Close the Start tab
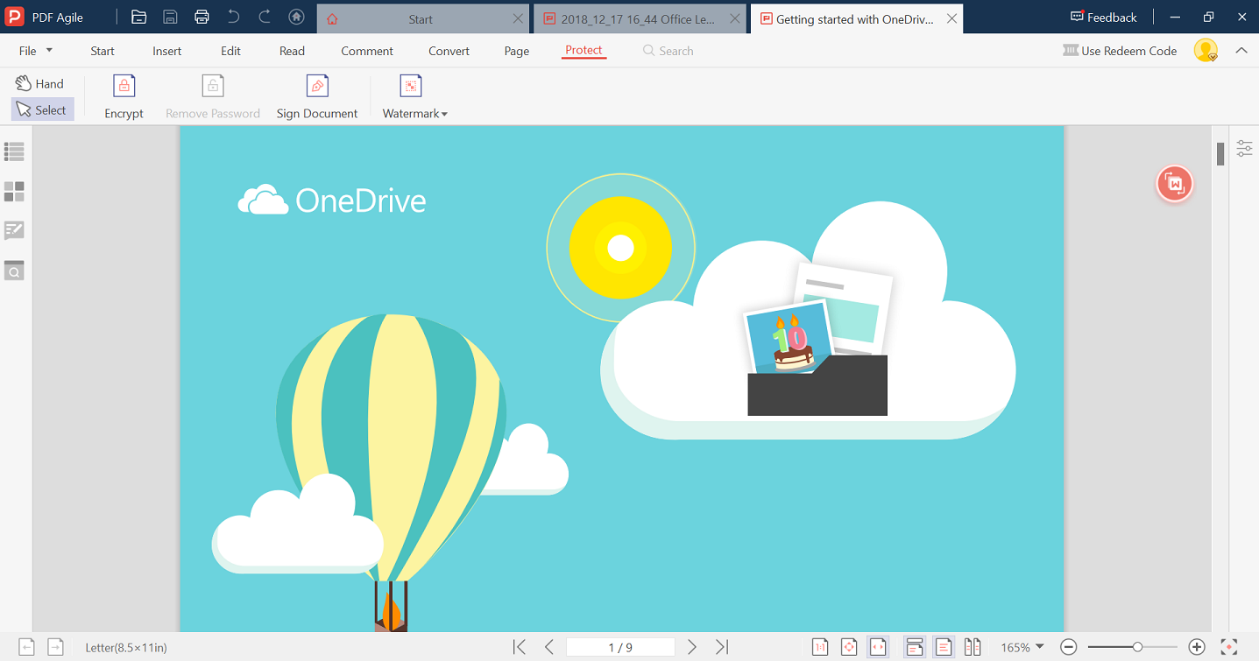This screenshot has width=1259, height=661. (518, 18)
